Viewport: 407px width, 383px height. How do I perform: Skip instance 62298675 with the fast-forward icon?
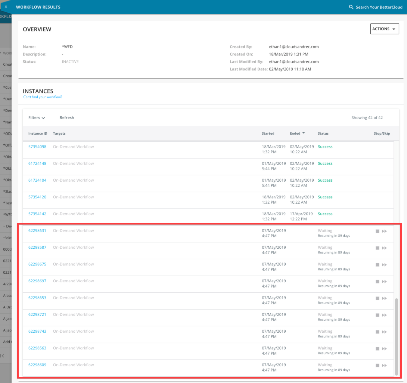click(x=384, y=264)
